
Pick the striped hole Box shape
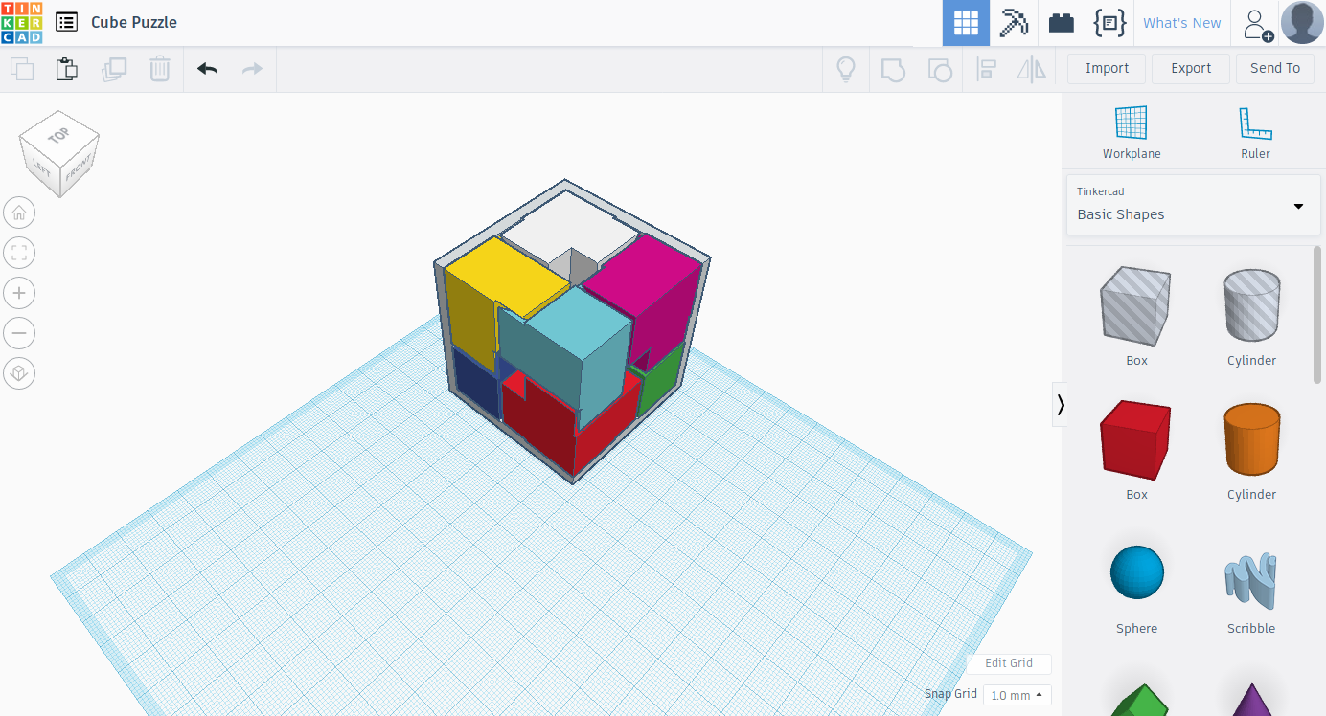tap(1136, 306)
